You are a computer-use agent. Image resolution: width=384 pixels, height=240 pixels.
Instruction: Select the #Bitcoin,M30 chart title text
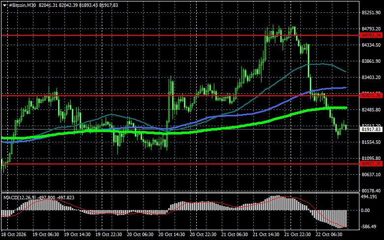click(23, 5)
